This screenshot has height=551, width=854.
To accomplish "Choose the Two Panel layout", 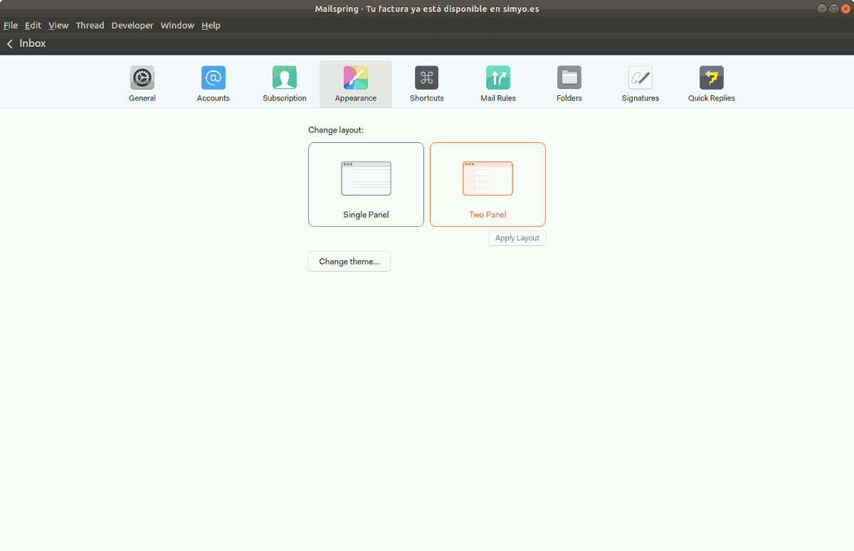I will (x=487, y=184).
